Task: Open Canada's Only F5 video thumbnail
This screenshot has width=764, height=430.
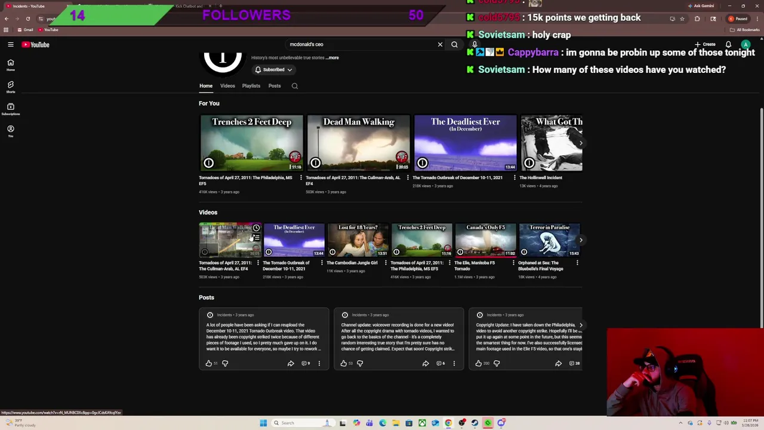Action: (485, 240)
